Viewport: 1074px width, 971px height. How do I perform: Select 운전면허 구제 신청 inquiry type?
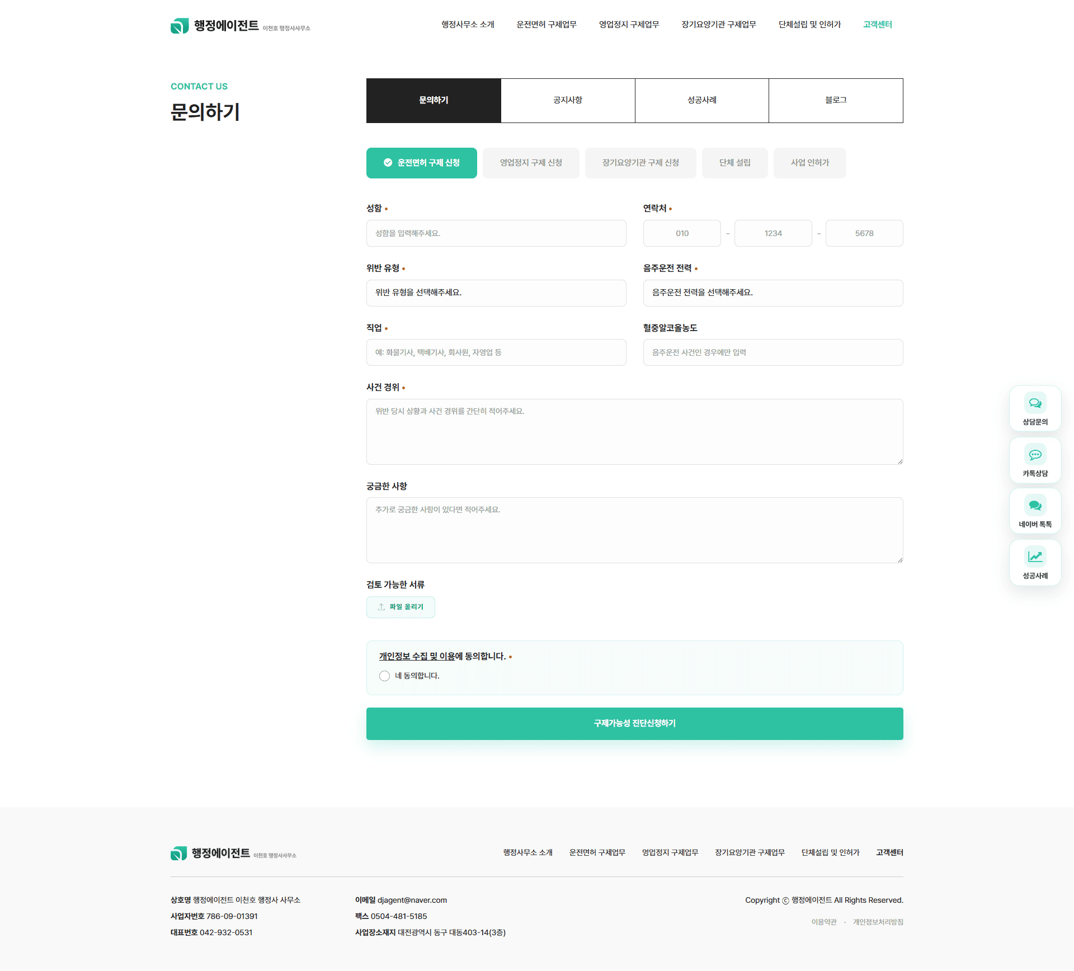421,163
